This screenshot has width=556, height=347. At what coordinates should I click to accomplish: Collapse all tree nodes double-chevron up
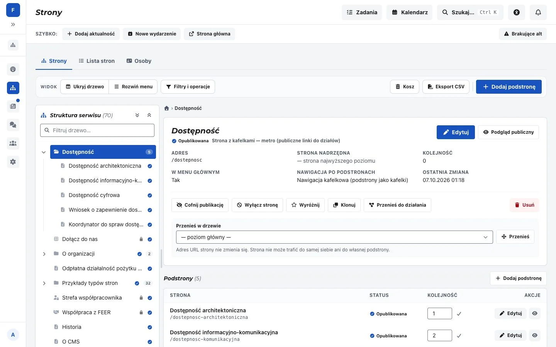[x=149, y=115]
